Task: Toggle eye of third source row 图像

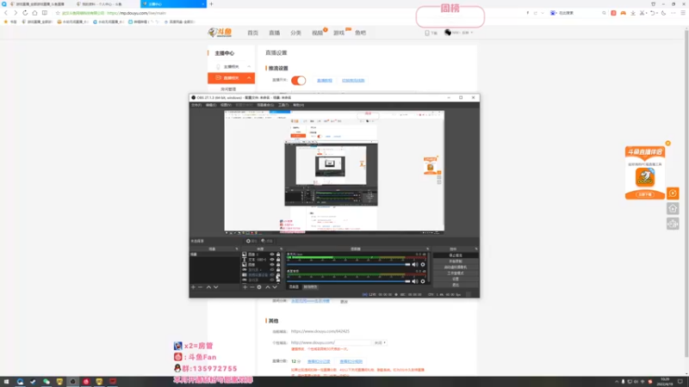Action: [x=272, y=265]
